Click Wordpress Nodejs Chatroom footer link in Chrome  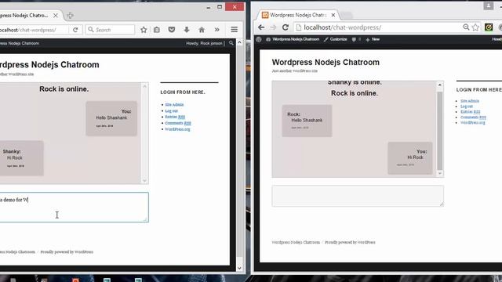click(x=296, y=242)
